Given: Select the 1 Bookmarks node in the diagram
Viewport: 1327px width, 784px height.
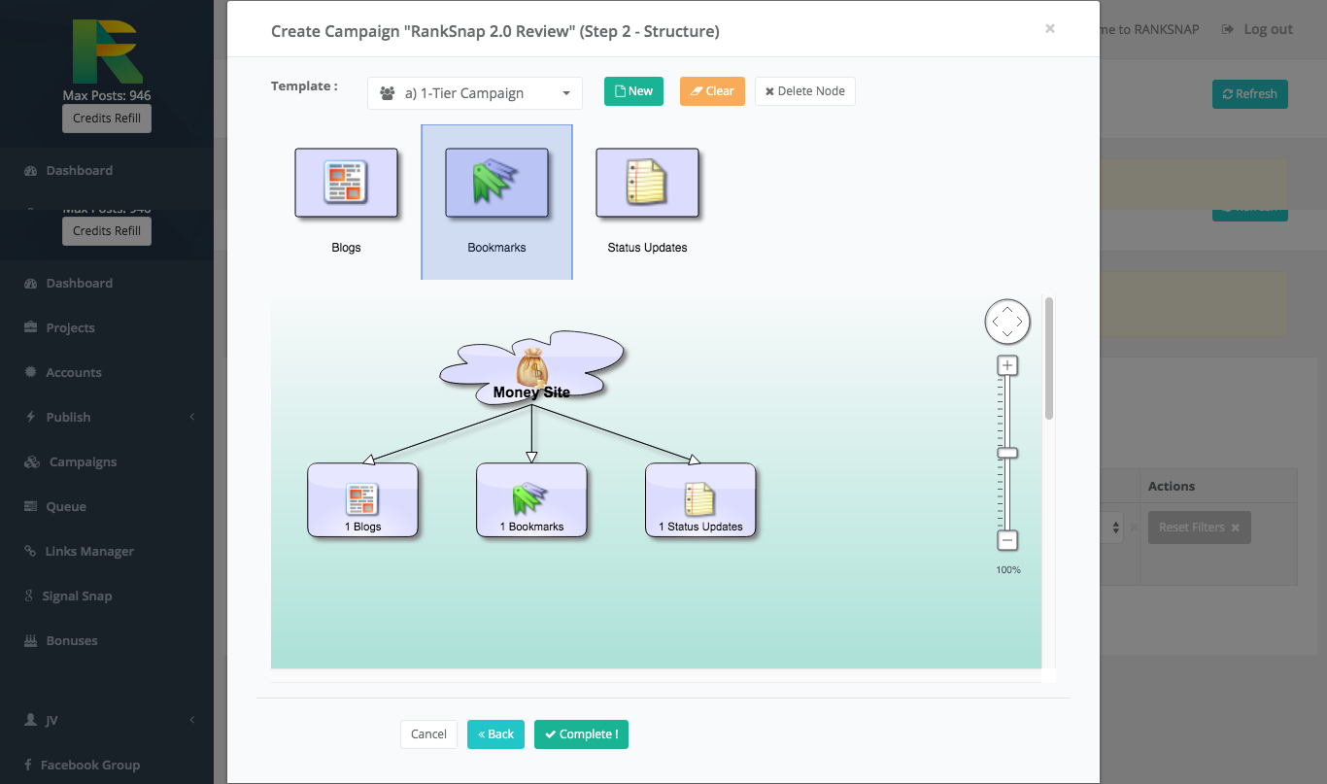Looking at the screenshot, I should pos(531,499).
